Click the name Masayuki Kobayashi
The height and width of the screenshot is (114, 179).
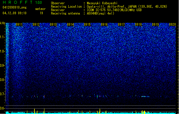tap(102, 3)
